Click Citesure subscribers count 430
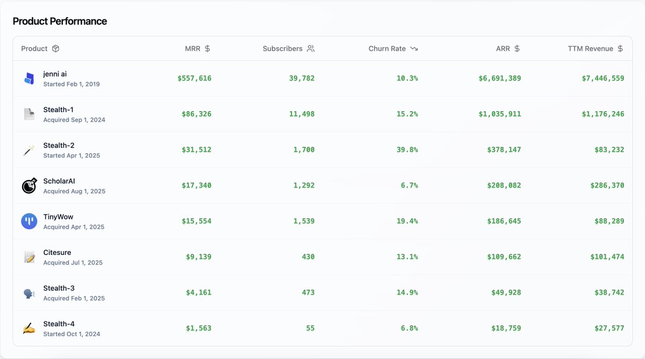The width and height of the screenshot is (645, 359). (309, 257)
